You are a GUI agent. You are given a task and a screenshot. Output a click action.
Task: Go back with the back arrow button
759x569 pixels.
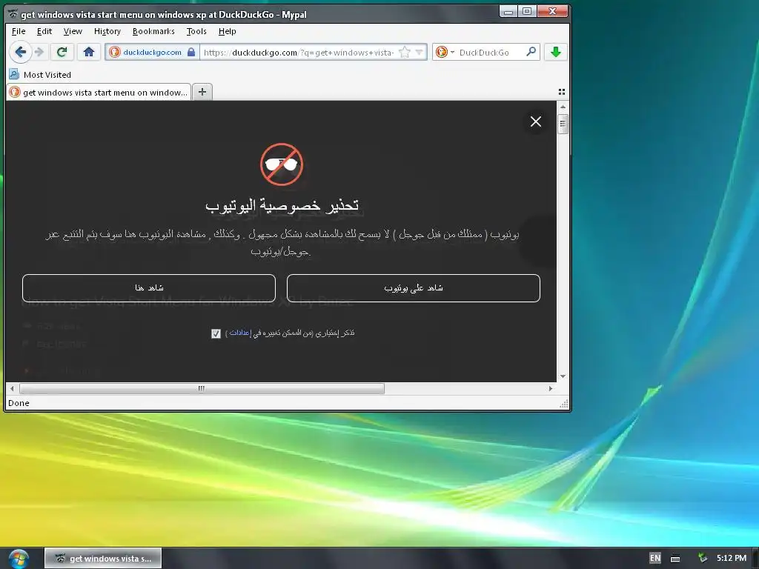pos(20,52)
